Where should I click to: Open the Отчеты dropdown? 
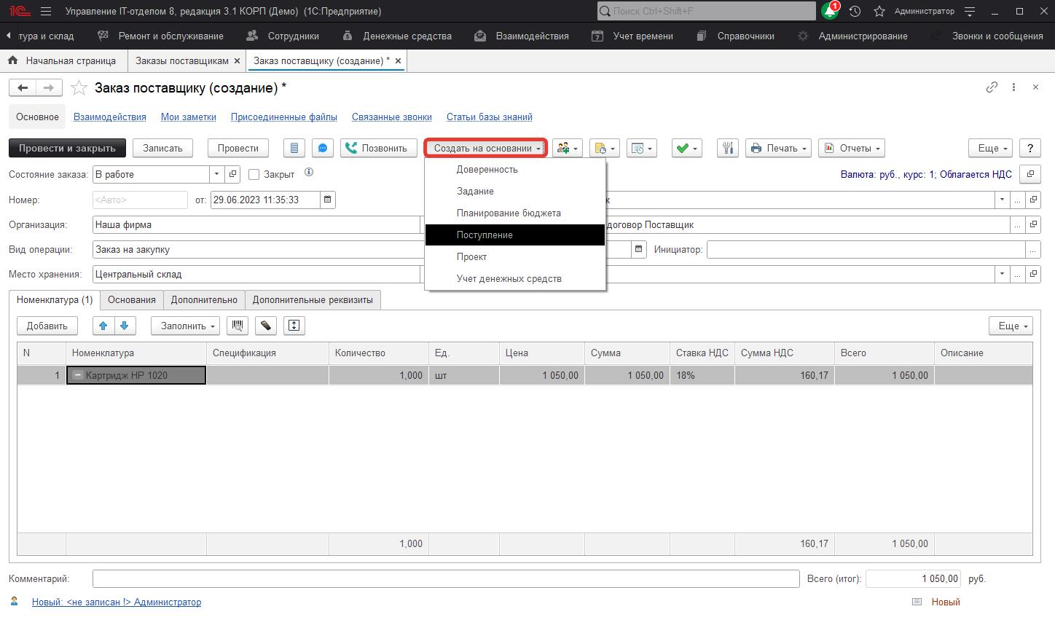click(x=851, y=148)
